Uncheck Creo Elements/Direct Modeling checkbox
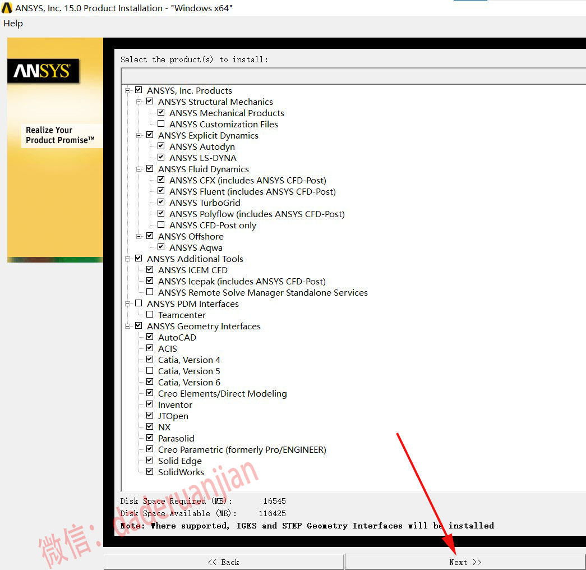 (150, 393)
